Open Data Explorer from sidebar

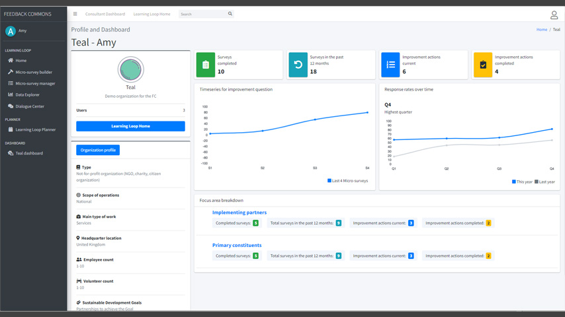point(27,94)
